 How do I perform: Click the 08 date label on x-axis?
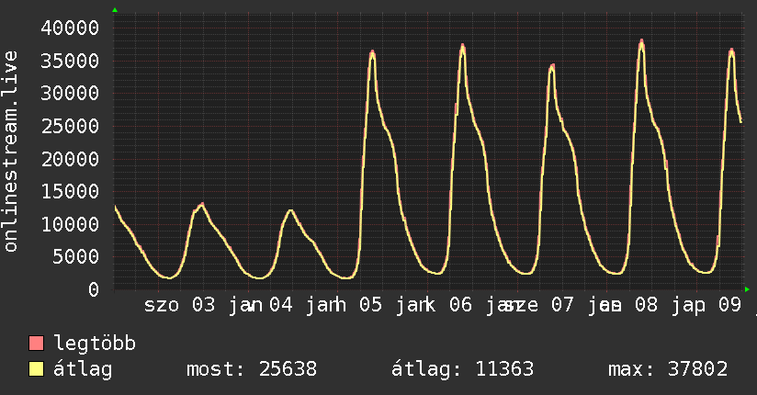[646, 305]
